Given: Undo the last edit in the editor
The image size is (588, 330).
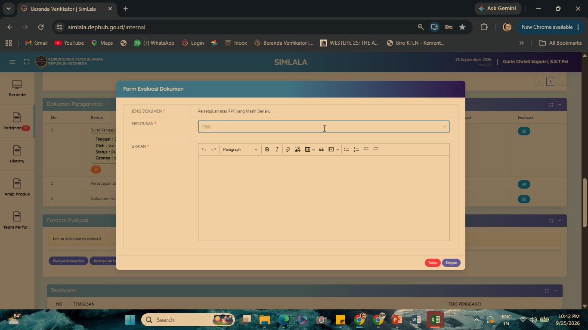Looking at the screenshot, I should click(x=204, y=150).
